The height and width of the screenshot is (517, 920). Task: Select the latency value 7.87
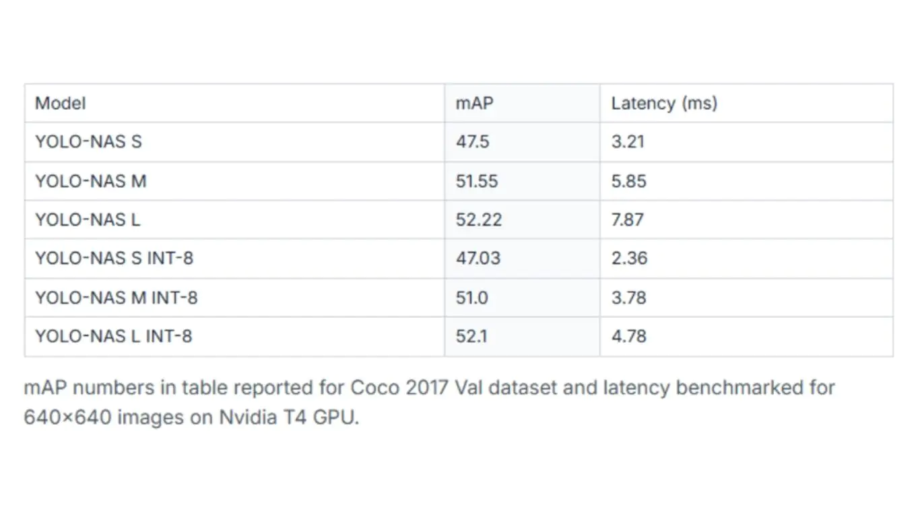628,219
